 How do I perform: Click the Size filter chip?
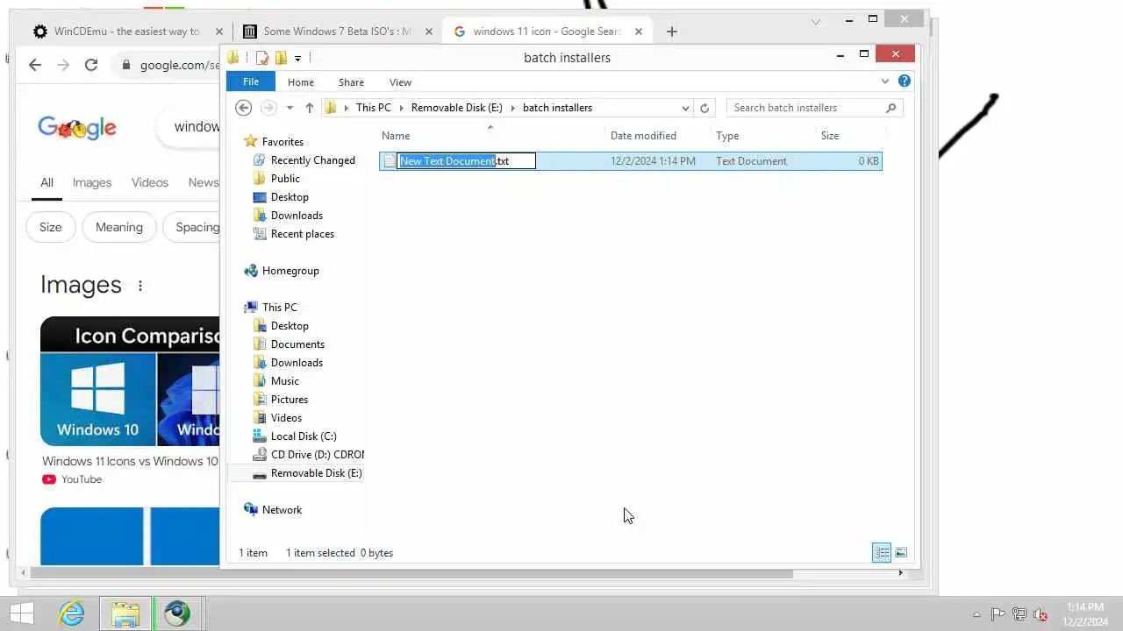[51, 227]
